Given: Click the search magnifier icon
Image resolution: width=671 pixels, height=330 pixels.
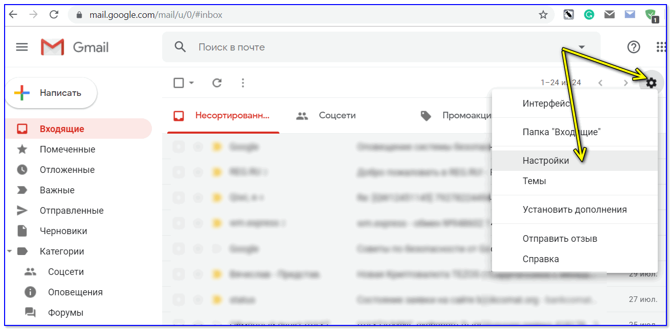Looking at the screenshot, I should tap(180, 47).
